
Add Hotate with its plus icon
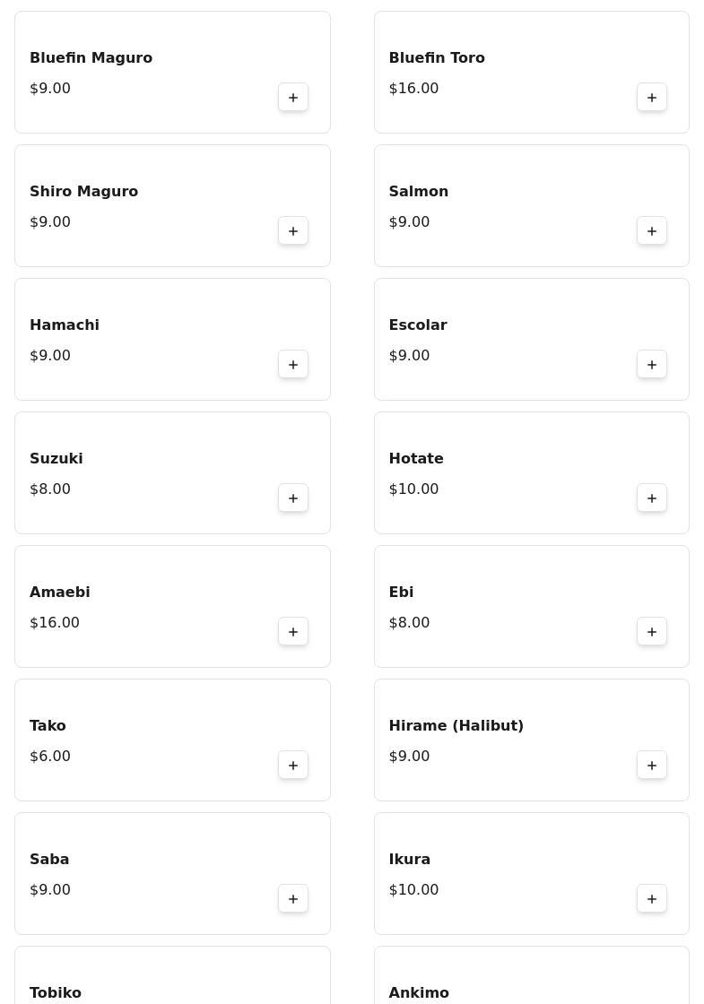(652, 498)
